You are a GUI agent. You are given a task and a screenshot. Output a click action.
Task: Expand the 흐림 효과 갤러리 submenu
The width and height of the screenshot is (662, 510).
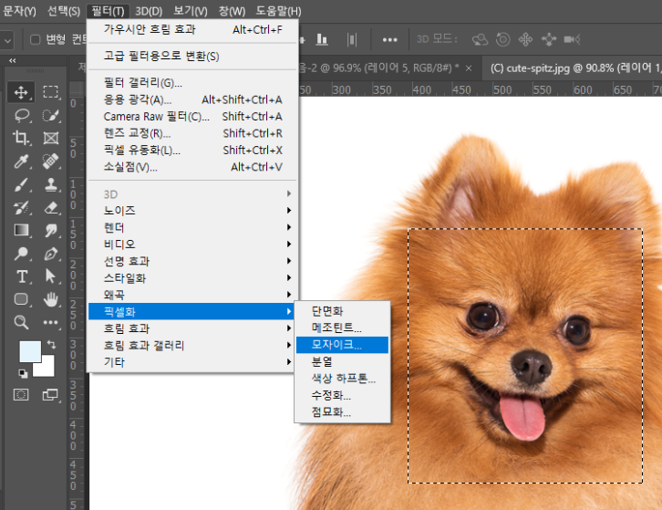192,345
